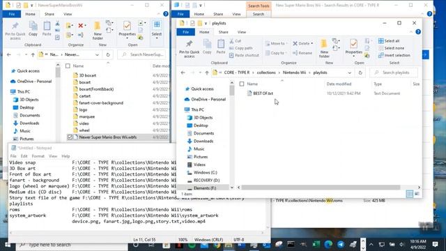Click Copy in NewerSuperMarioBrosWii ribbon
Image resolution: width=446 pixels, height=251 pixels.
pos(33,29)
